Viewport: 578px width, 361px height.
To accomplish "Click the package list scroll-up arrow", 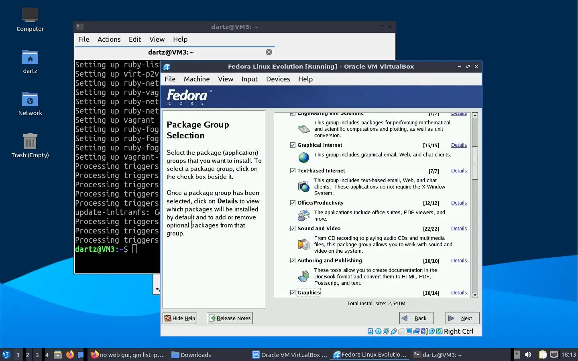I will tap(475, 116).
